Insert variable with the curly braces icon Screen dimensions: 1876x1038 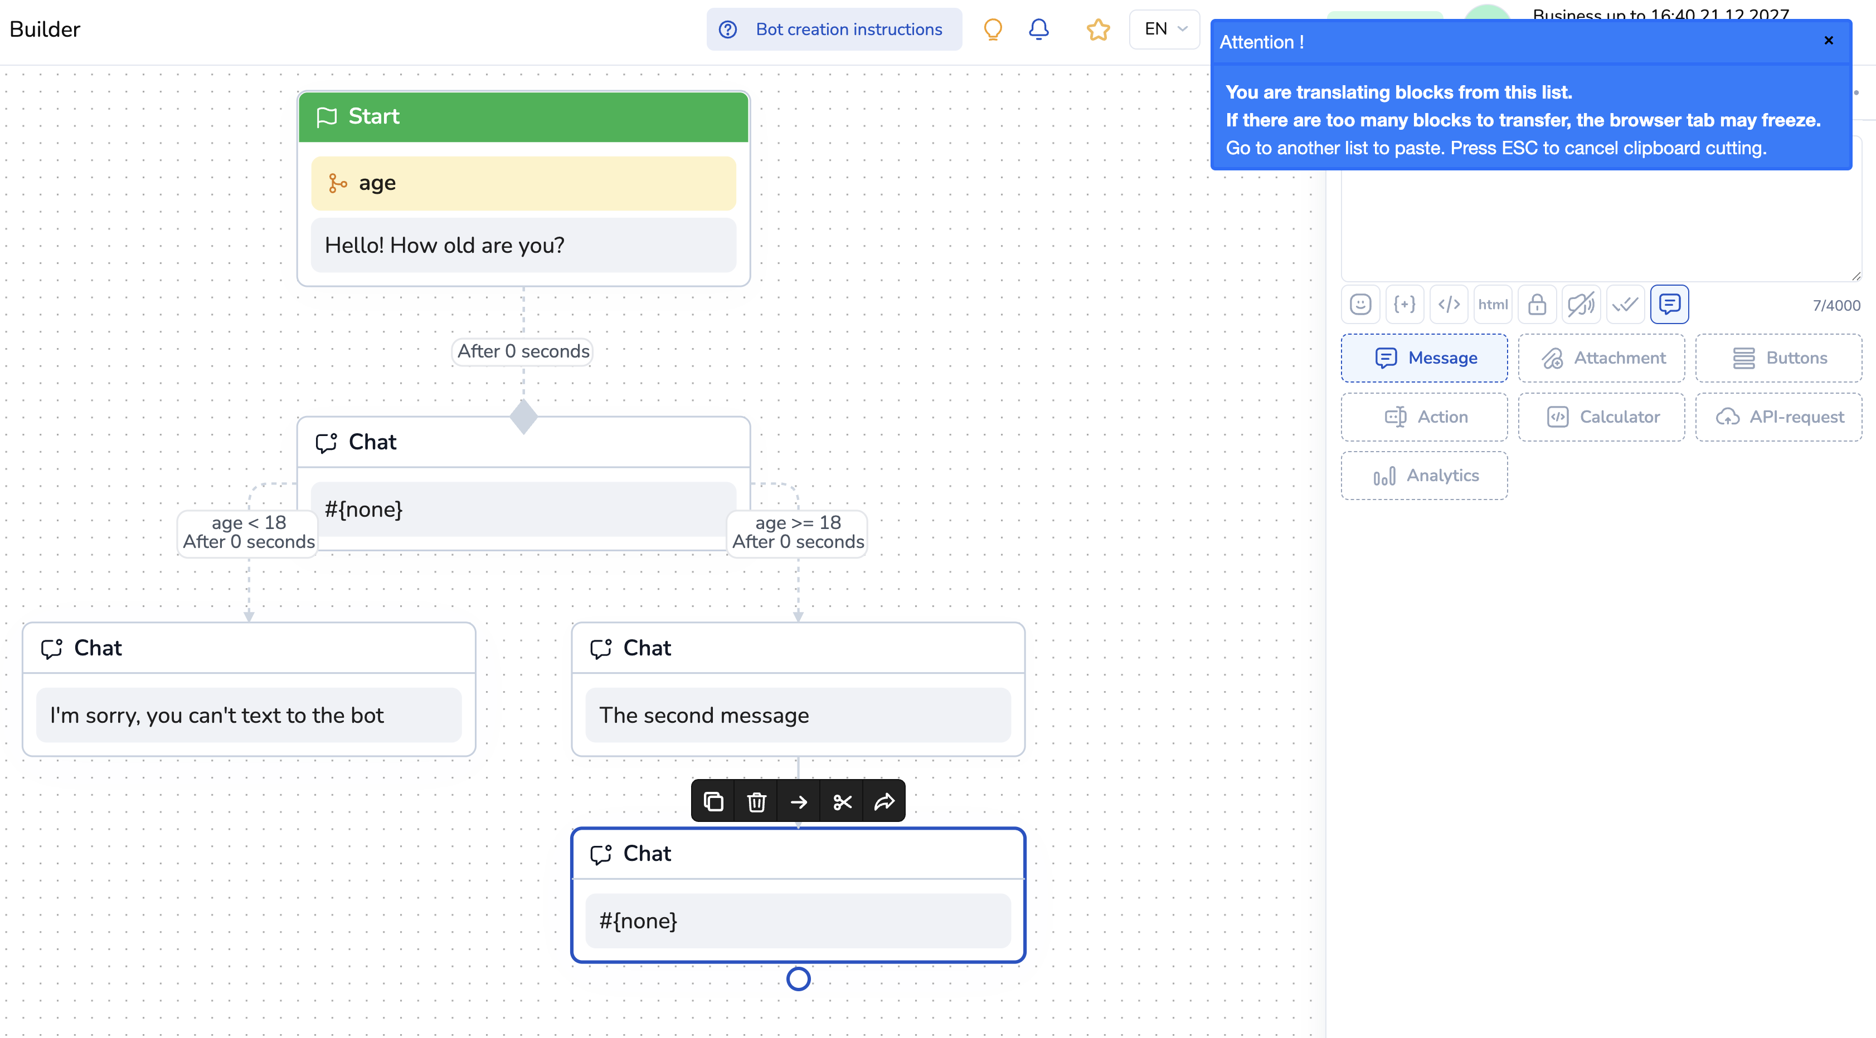click(x=1405, y=304)
